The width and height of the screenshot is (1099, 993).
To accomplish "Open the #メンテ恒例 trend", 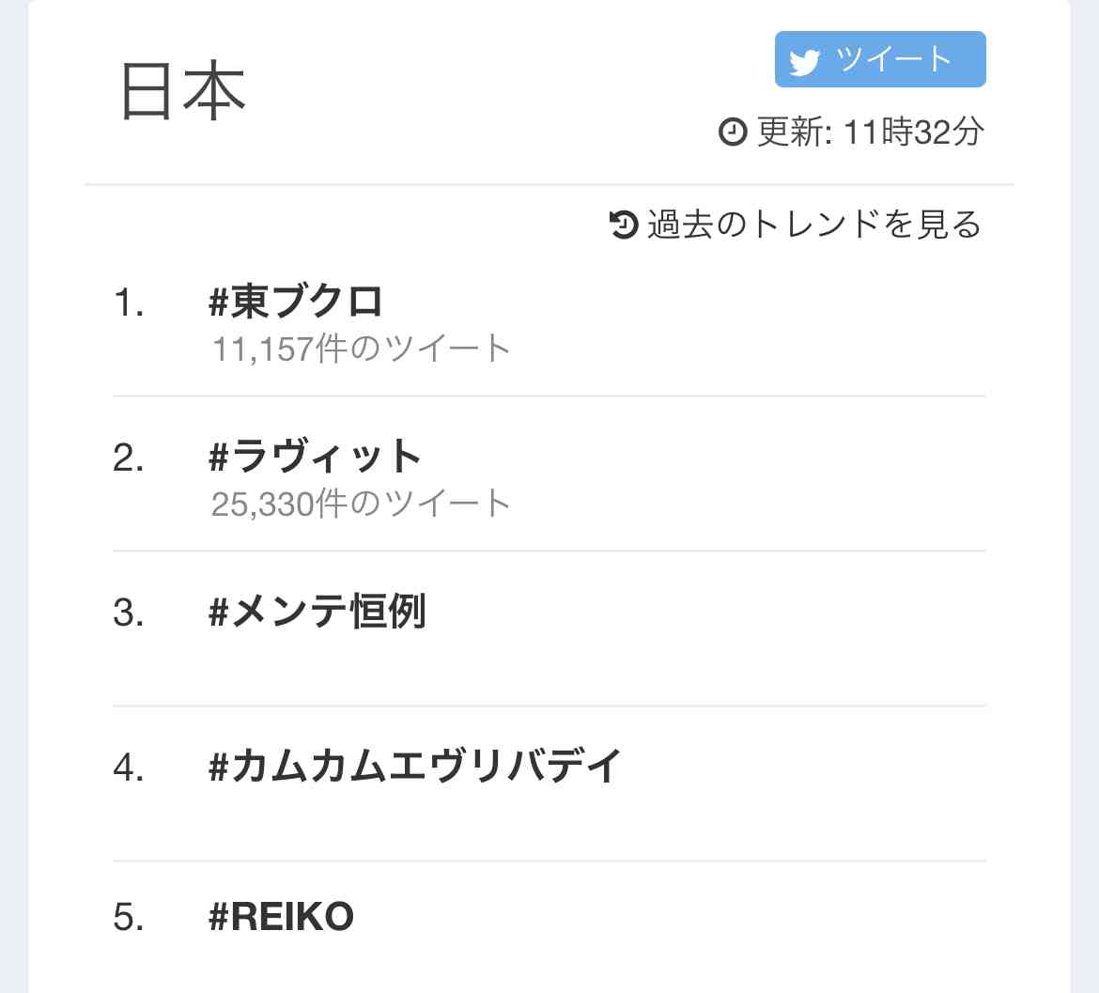I will 317,611.
